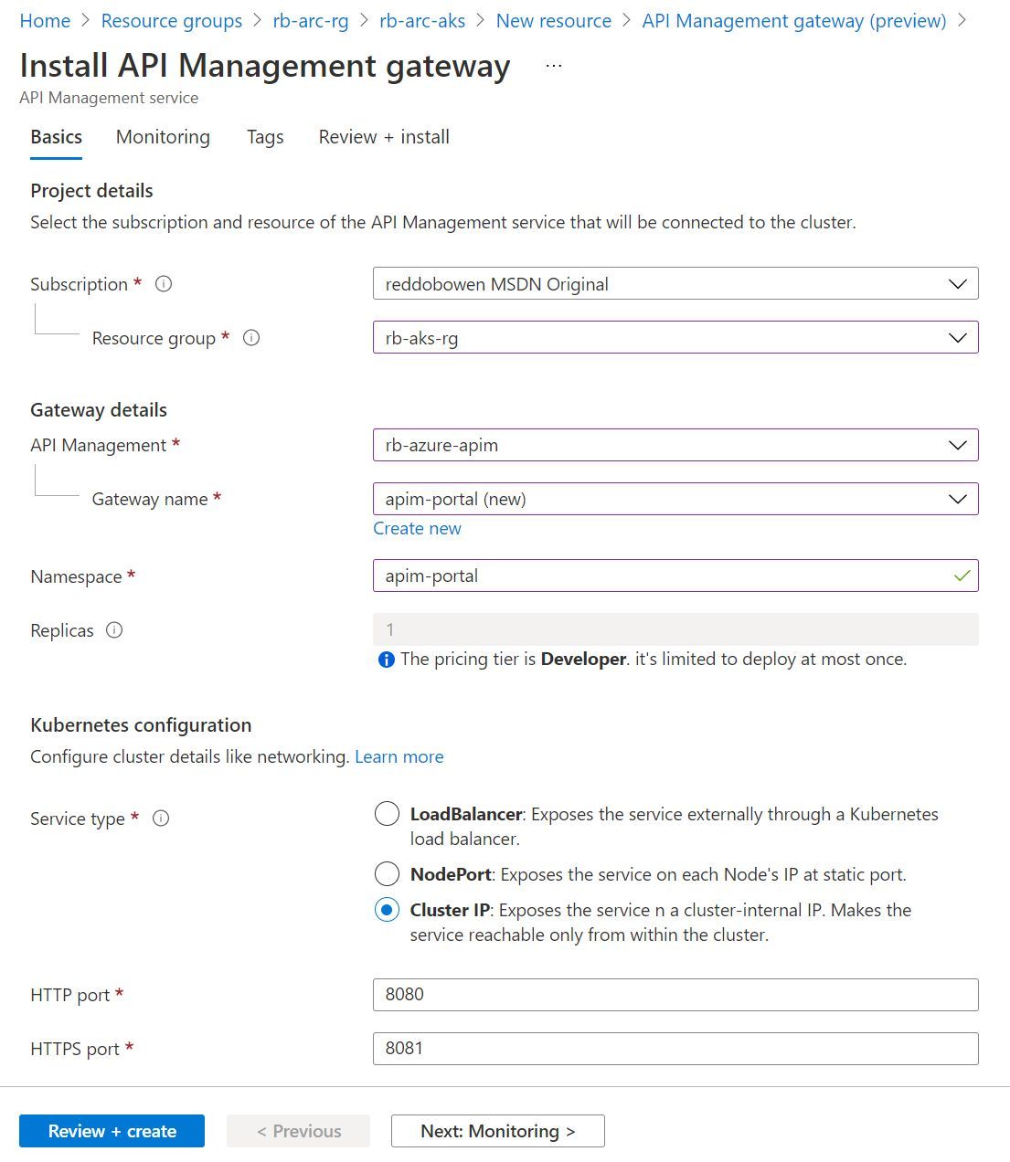
Task: Select the LoadBalancer service type
Action: 387,813
